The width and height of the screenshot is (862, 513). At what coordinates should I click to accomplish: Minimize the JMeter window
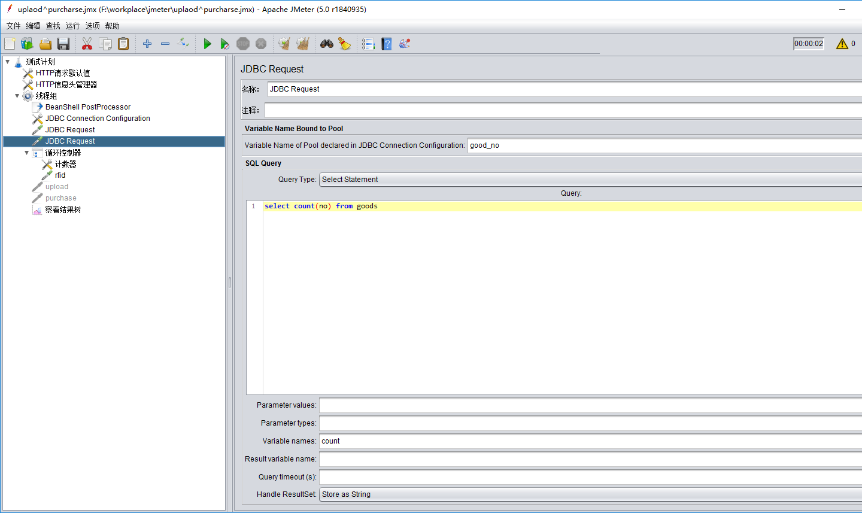(x=842, y=9)
